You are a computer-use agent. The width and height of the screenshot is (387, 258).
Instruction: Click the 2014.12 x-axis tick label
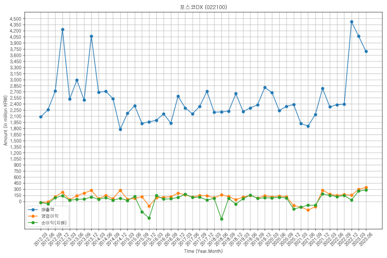tap(120, 239)
